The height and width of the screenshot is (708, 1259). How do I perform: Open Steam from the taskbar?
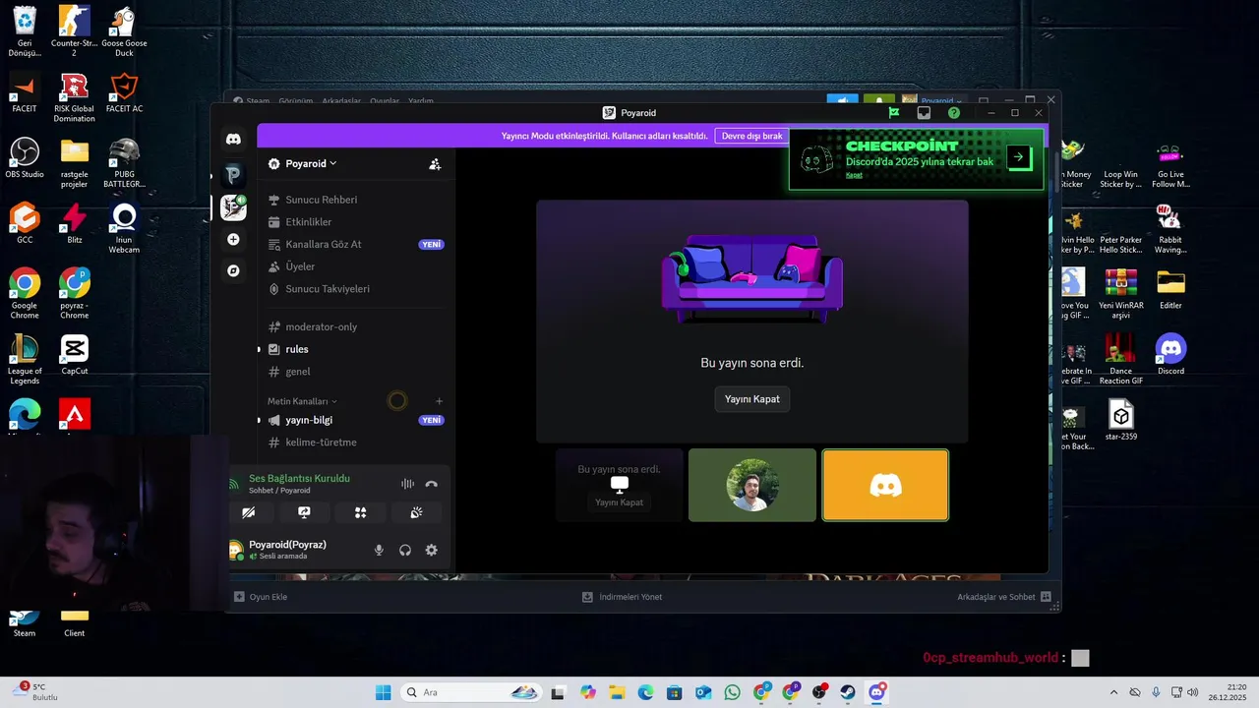848,692
